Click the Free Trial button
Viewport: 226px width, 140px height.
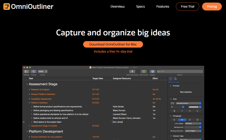pyautogui.click(x=188, y=7)
